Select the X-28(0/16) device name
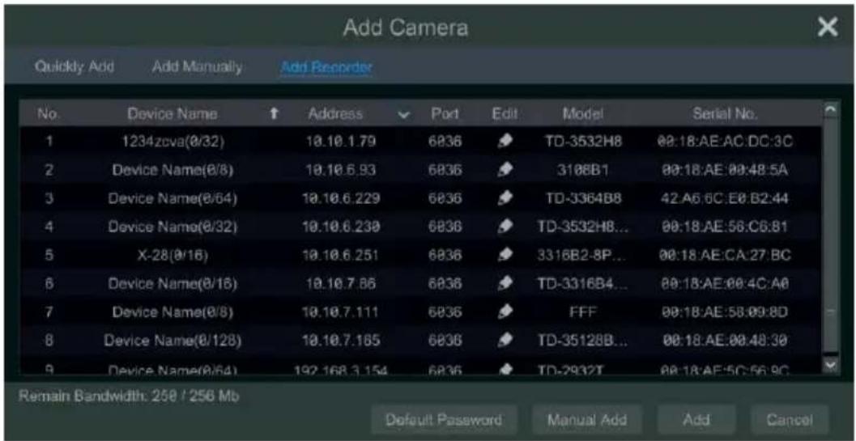This screenshot has width=856, height=441. [172, 256]
